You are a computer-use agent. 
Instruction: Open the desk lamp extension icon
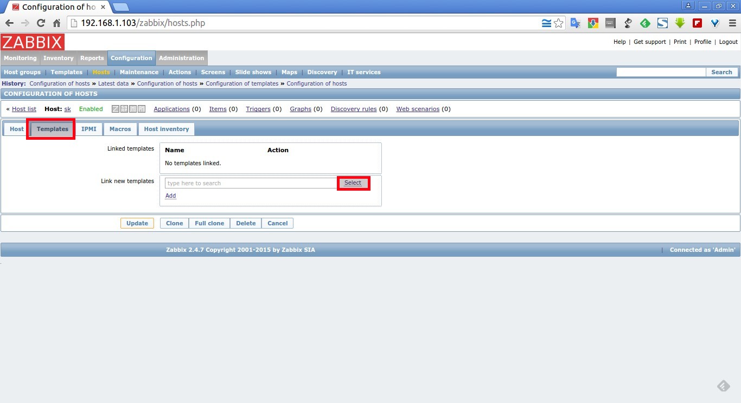[x=628, y=23]
